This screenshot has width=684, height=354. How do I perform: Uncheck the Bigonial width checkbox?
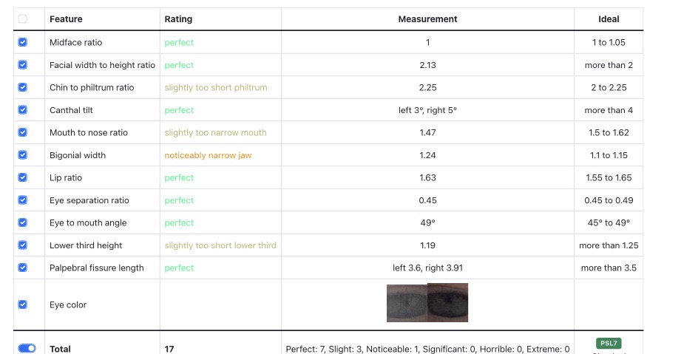23,154
